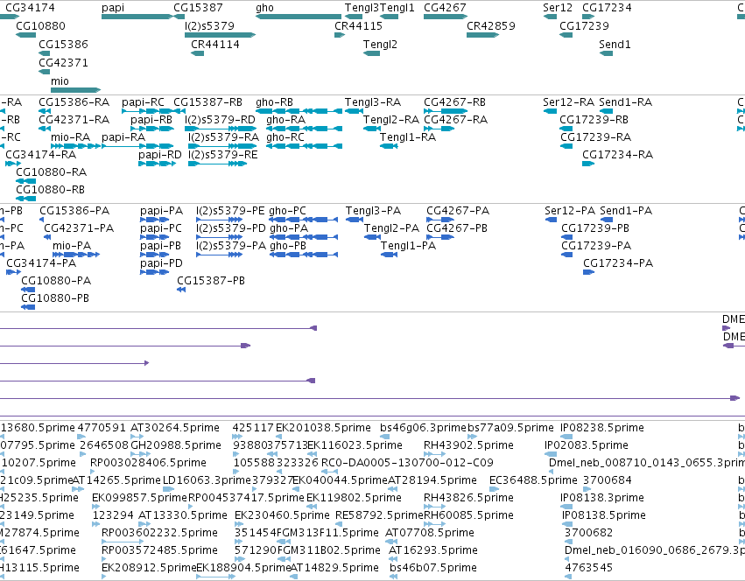Open the RE58792.5prime EST label
Screen dimensions: 745x581
point(379,515)
